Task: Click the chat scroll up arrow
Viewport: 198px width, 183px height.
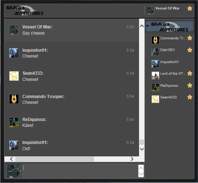Action: 142,26
